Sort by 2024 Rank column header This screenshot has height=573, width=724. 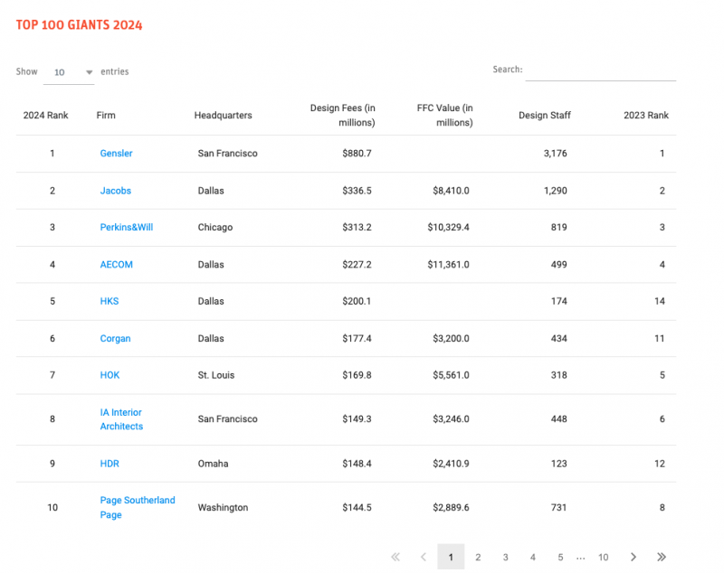click(x=46, y=116)
